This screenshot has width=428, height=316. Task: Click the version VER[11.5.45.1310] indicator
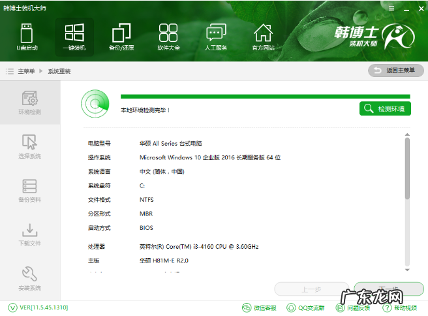(x=38, y=308)
